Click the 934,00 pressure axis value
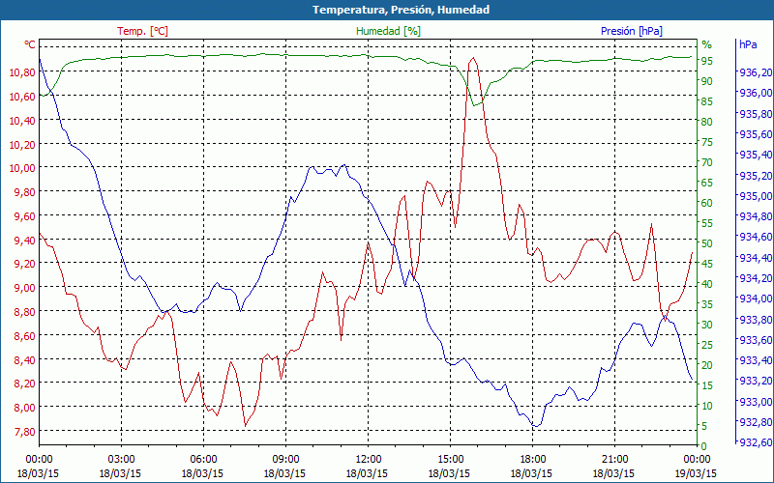 [756, 298]
